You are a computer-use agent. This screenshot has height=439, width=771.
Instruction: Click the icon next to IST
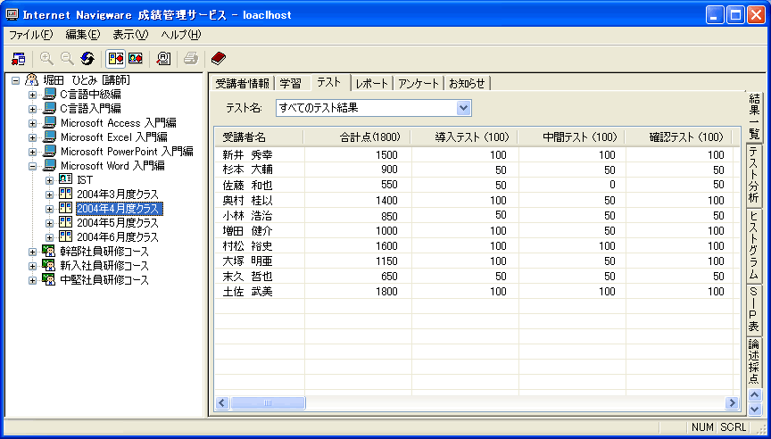[x=65, y=180]
